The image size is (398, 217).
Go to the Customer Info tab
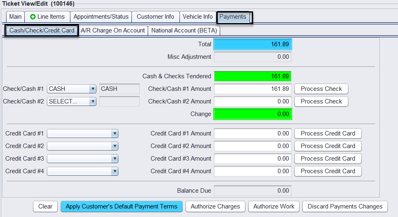pyautogui.click(x=155, y=17)
